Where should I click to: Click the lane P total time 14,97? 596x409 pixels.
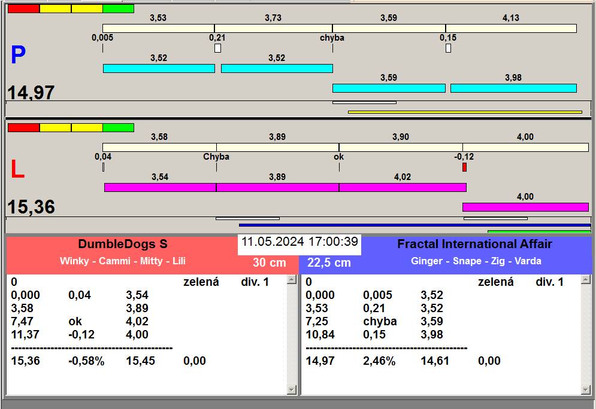pyautogui.click(x=31, y=93)
